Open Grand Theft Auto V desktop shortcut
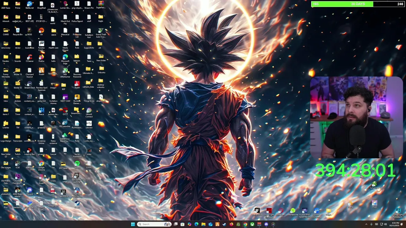The height and width of the screenshot is (228, 406). point(101,33)
